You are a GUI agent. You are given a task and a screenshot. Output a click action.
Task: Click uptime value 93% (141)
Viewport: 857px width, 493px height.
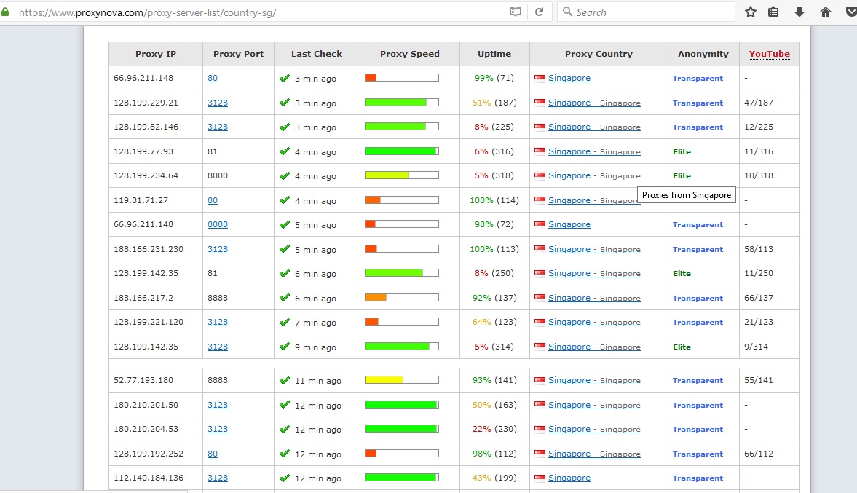point(494,380)
